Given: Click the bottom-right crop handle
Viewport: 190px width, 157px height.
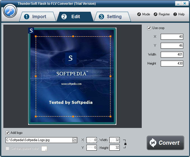Looking at the screenshot, I should pos(110,116).
